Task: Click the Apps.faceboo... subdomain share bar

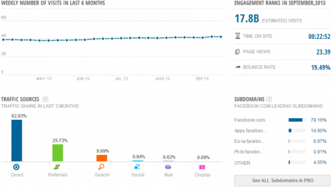Action: [297, 130]
